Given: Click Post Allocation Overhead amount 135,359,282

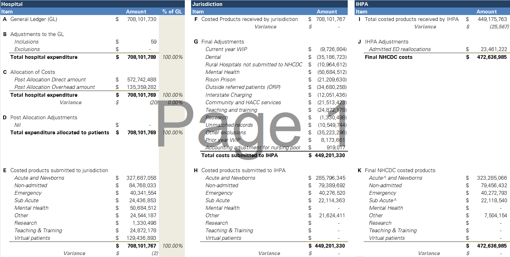Looking at the screenshot, I should click(142, 87).
